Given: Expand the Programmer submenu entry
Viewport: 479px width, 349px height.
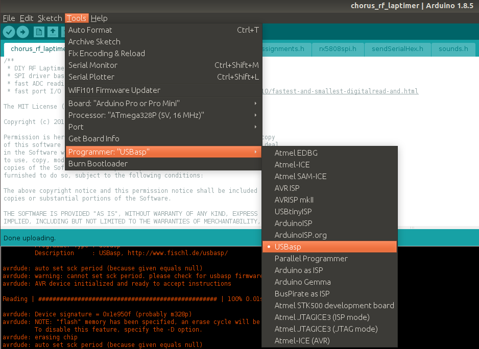Looking at the screenshot, I should (163, 152).
